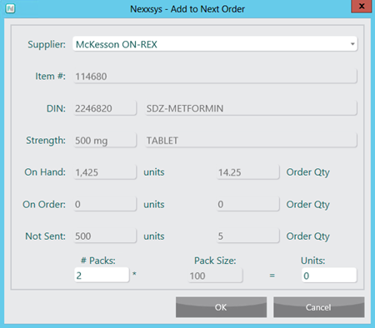Click the window title Nexxsys - Add to Next Order
This screenshot has width=375, height=328.
coord(187,9)
